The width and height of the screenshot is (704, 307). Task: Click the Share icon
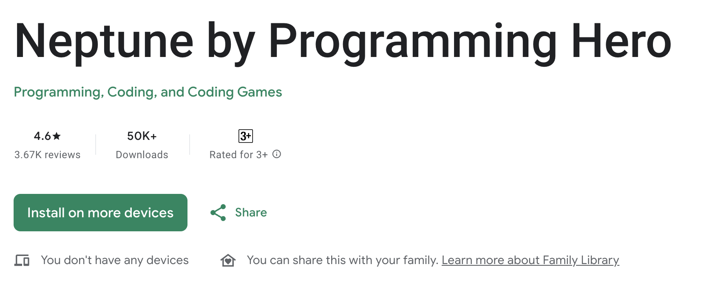(x=217, y=213)
